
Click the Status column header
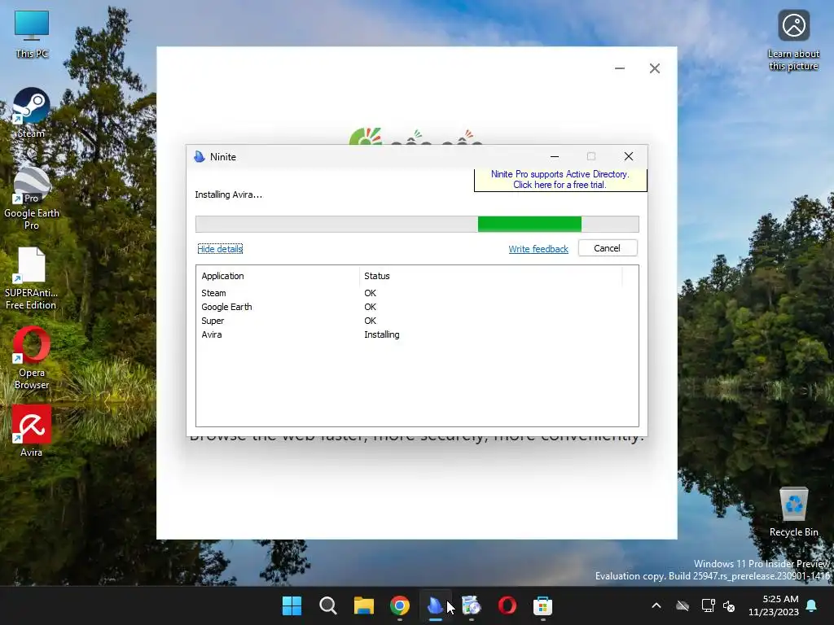491,276
